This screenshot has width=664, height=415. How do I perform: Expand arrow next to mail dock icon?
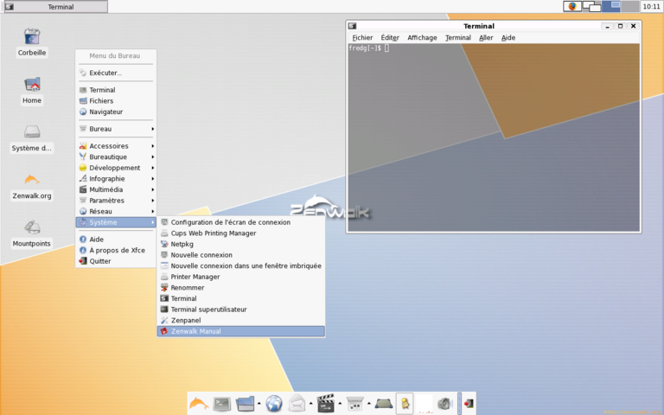coord(311,404)
